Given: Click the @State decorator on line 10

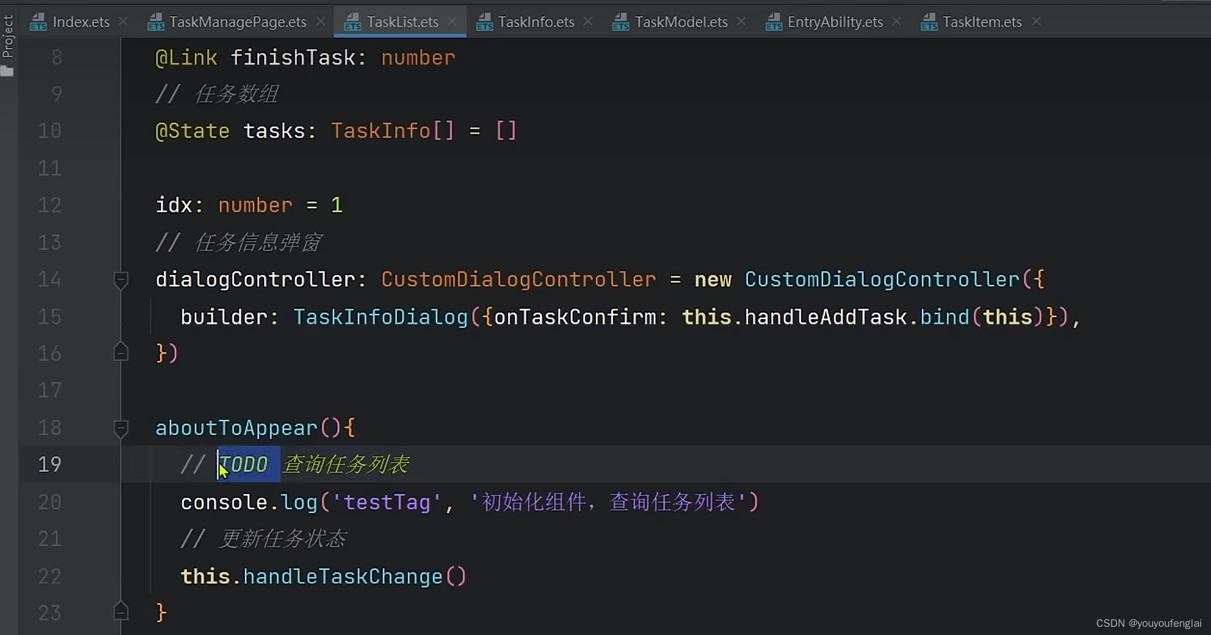Looking at the screenshot, I should pos(193,131).
